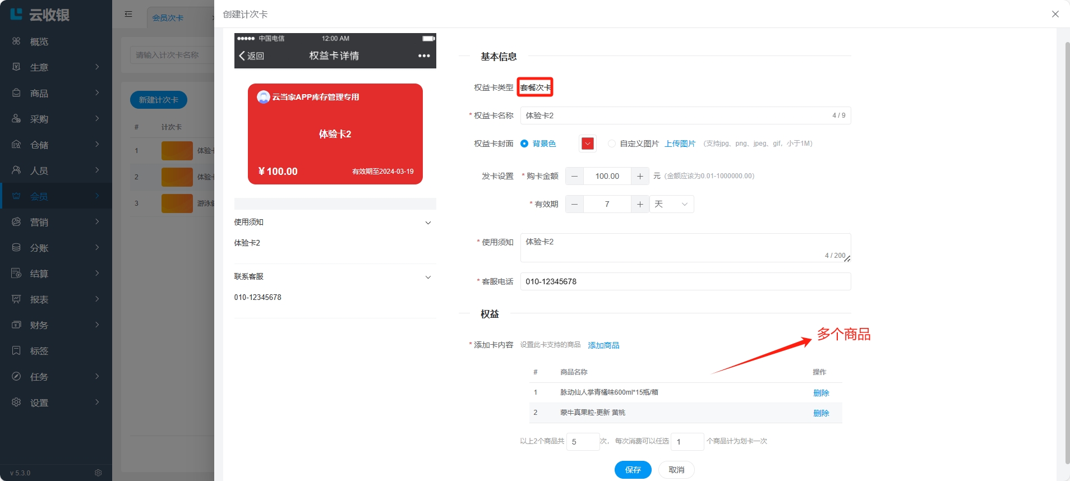Decrease validity period with minus icon
1070x481 pixels.
(574, 204)
